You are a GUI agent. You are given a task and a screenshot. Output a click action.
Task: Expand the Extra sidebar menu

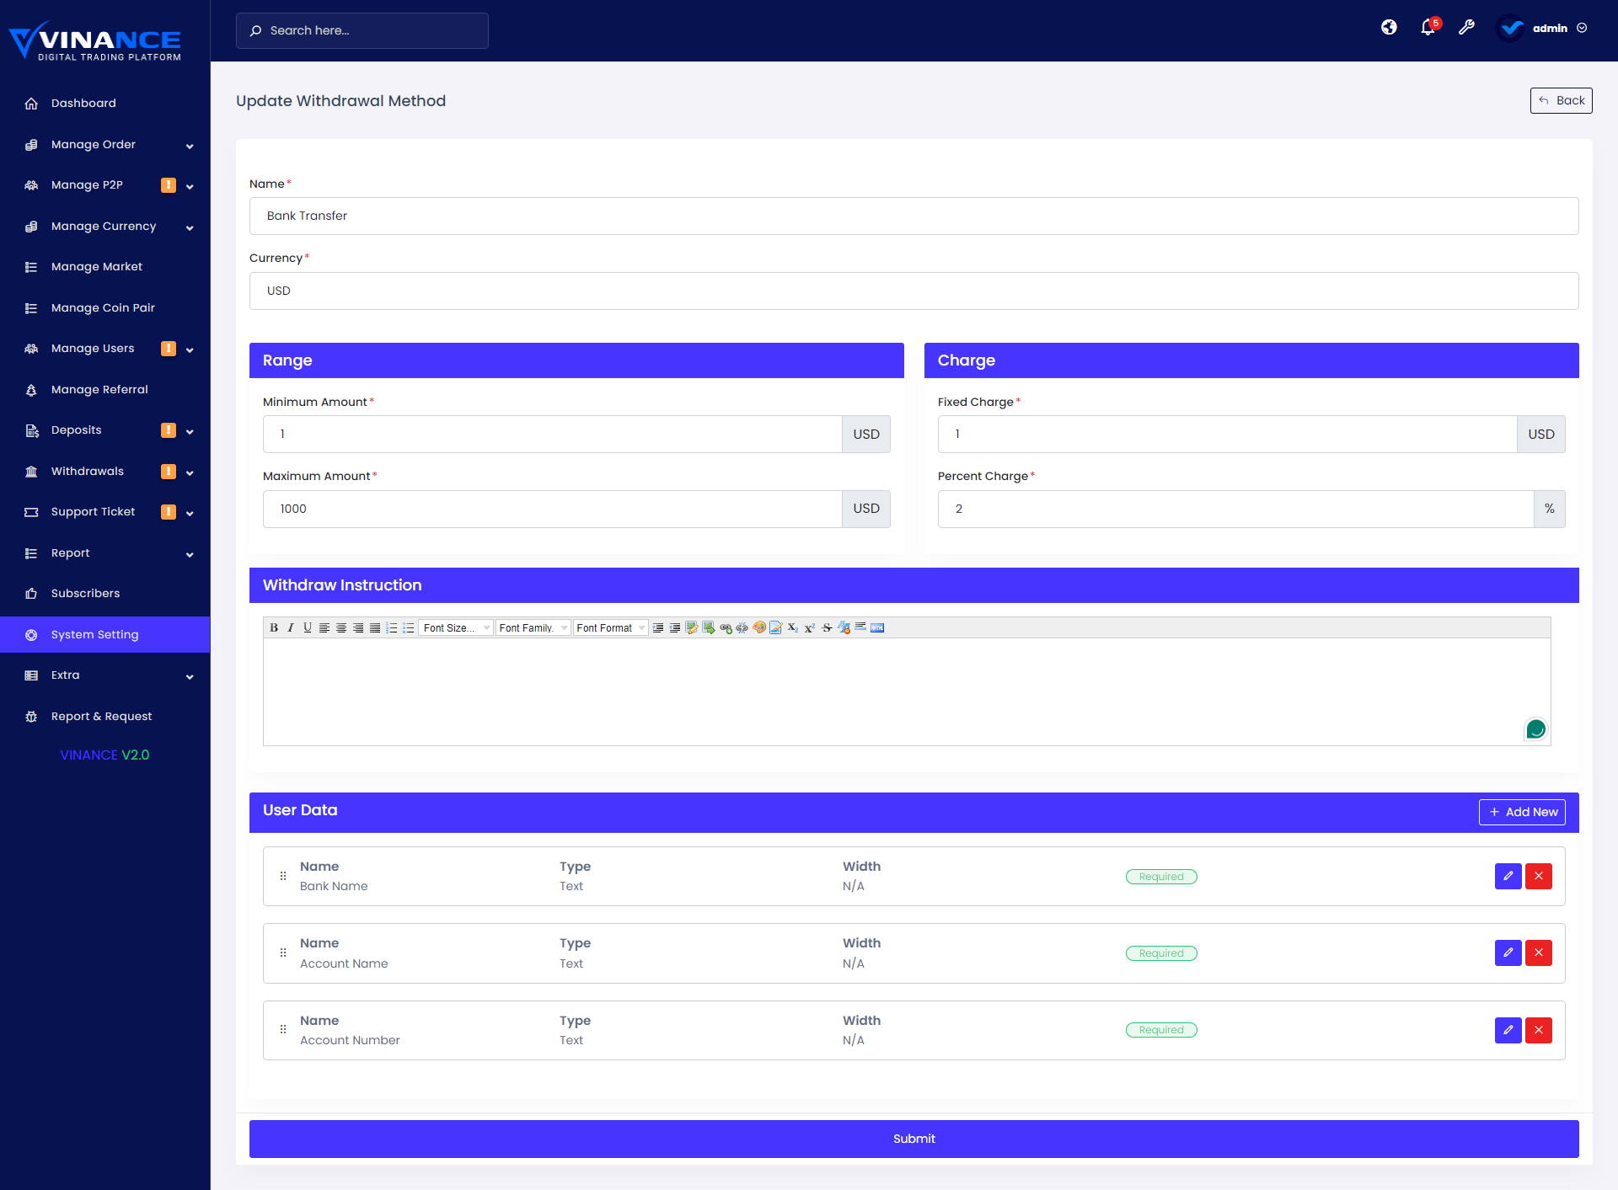point(105,675)
